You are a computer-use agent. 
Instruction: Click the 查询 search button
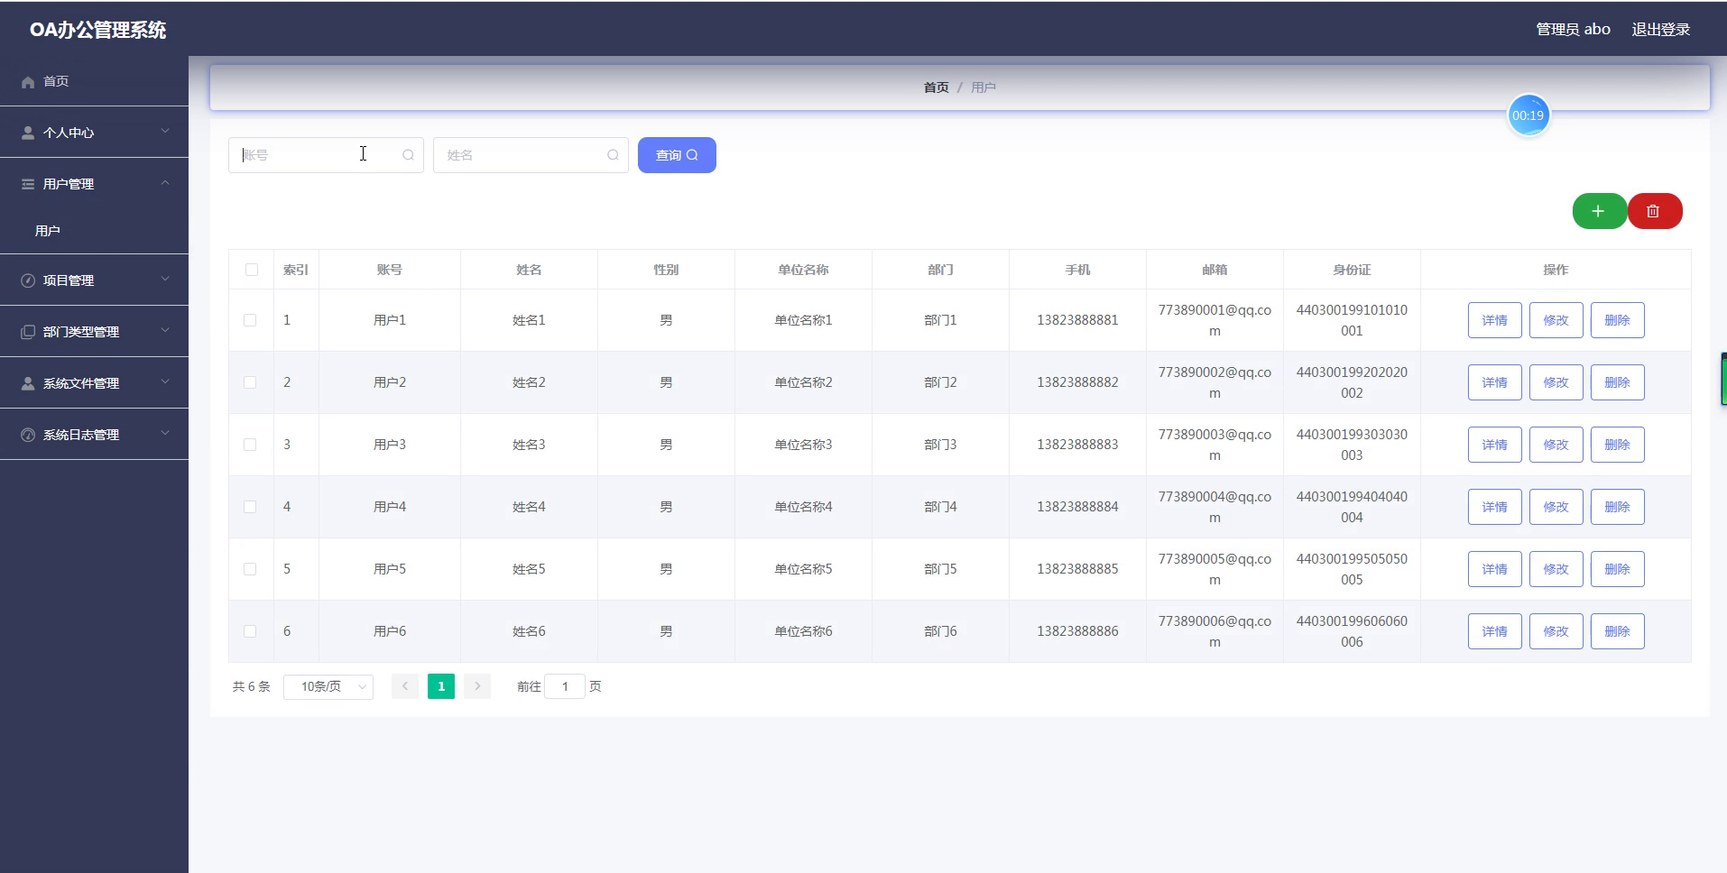[x=677, y=155]
